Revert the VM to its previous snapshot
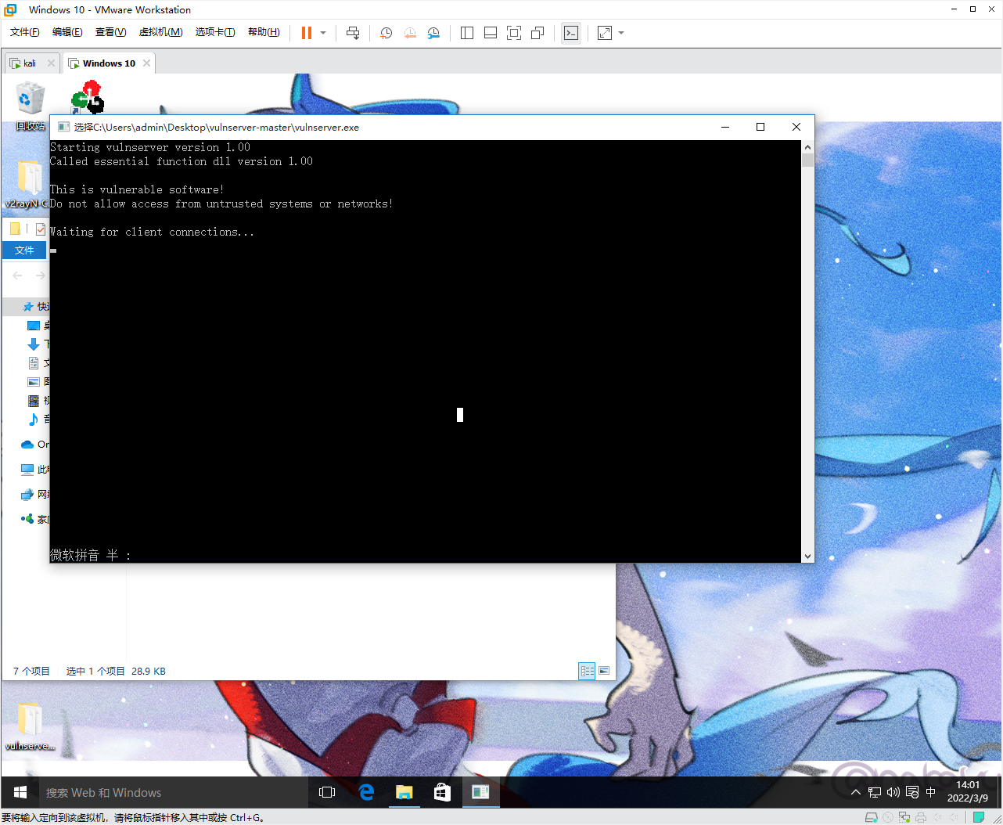The width and height of the screenshot is (1003, 825). (410, 33)
